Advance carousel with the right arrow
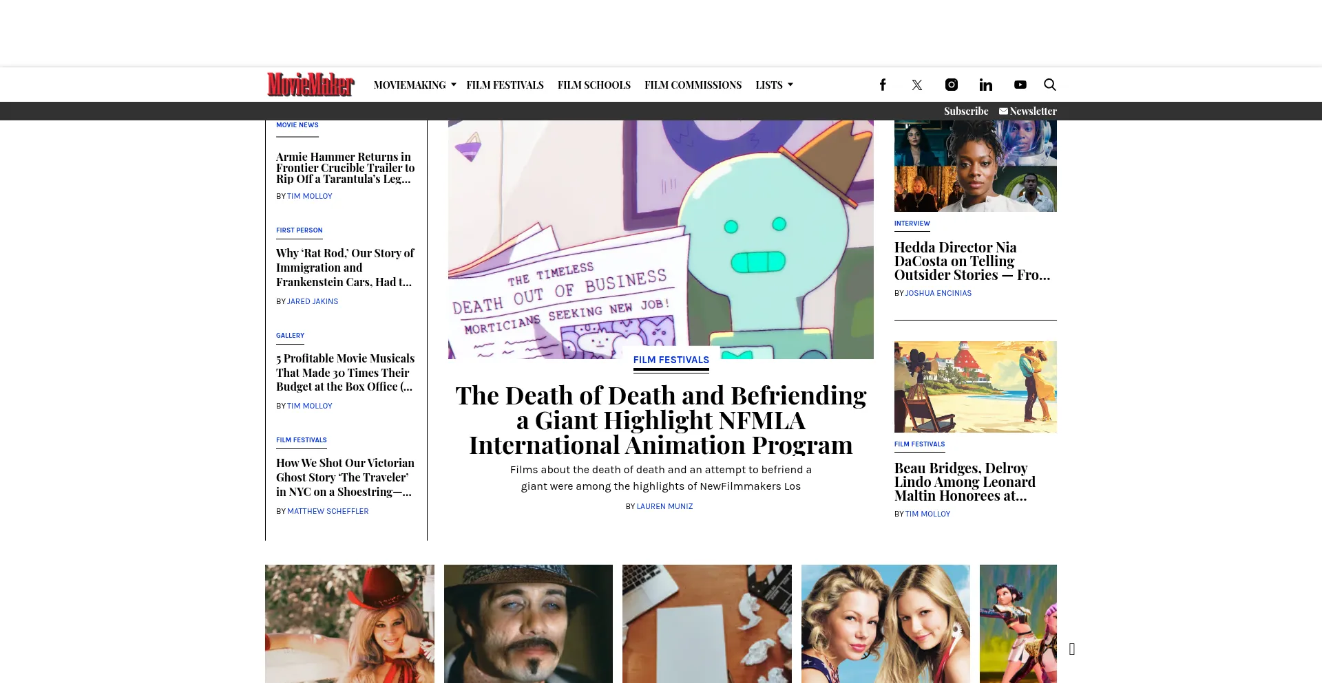The width and height of the screenshot is (1322, 683). pos(1072,649)
